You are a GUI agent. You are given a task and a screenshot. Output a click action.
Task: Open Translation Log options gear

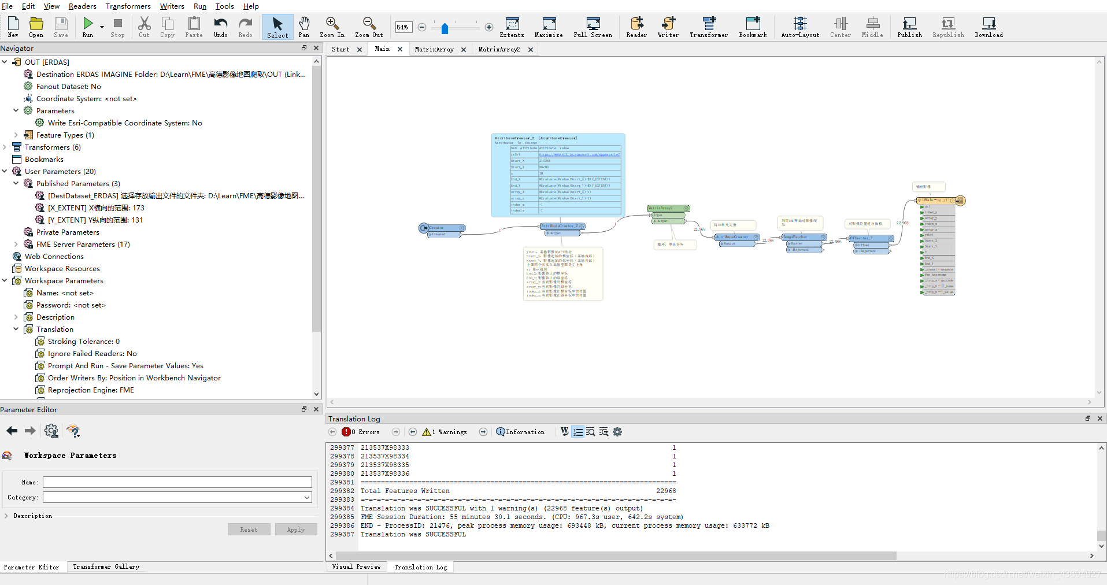point(617,432)
